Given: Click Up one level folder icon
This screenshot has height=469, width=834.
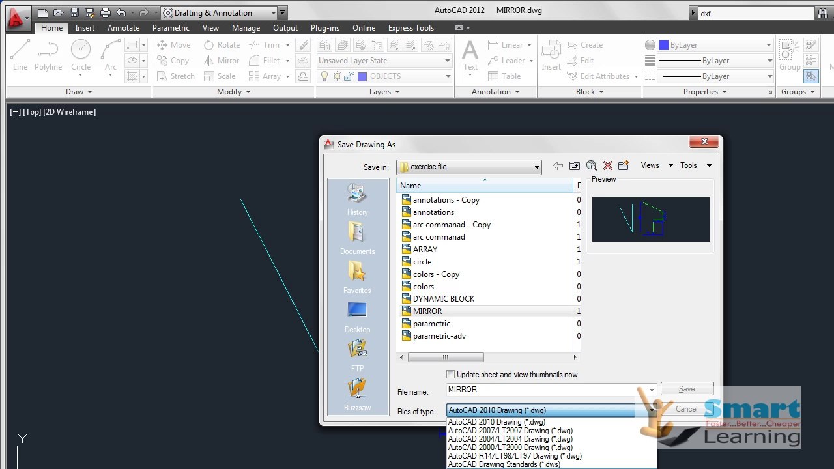Looking at the screenshot, I should pos(574,166).
